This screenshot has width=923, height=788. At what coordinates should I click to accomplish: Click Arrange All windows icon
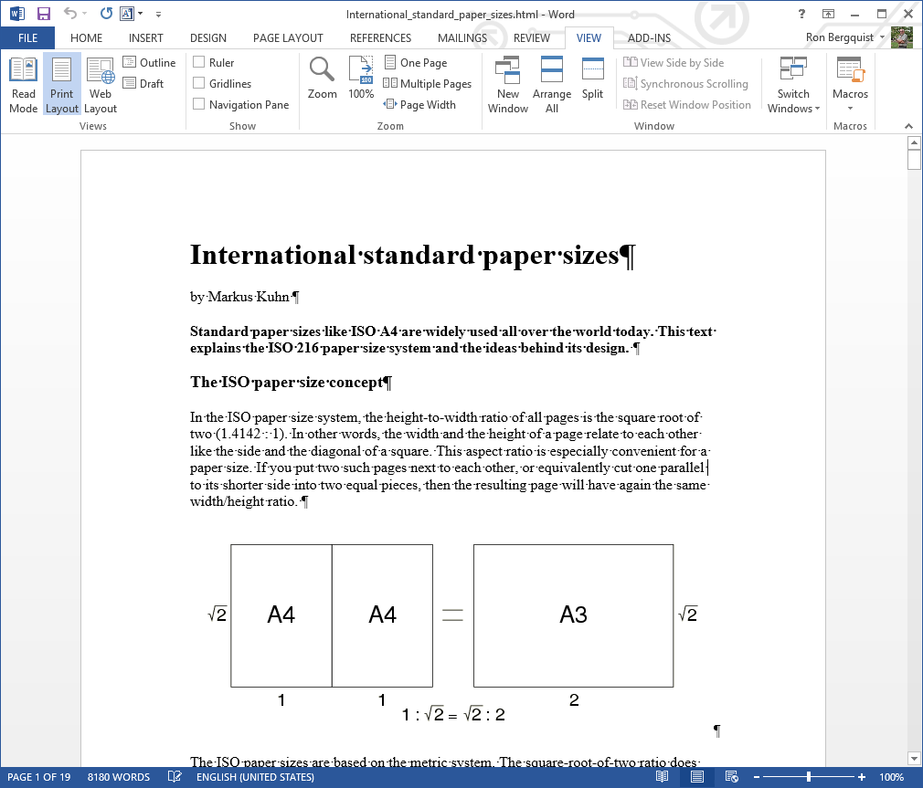point(552,84)
